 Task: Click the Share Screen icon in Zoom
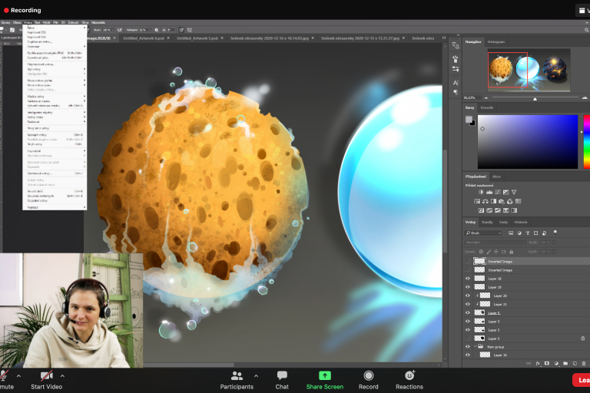point(324,375)
